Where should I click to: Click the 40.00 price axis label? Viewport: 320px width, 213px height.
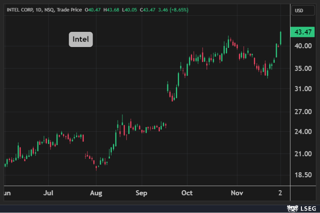(x=303, y=46)
